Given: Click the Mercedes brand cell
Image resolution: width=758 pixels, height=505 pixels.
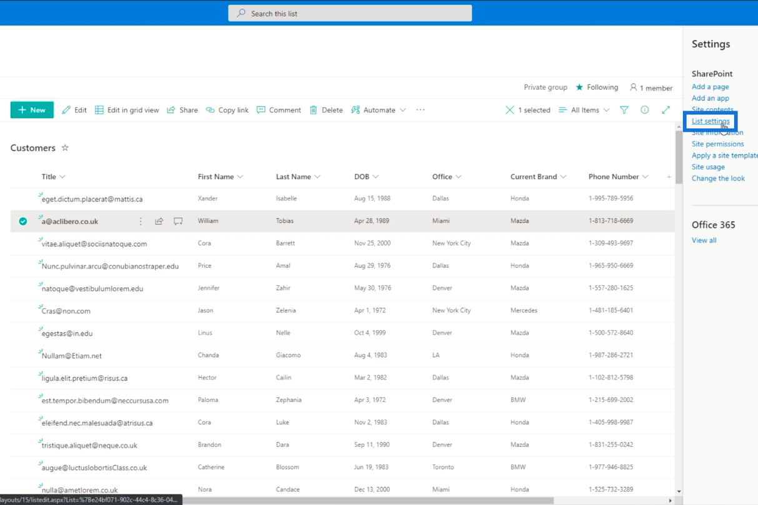Looking at the screenshot, I should [x=524, y=310].
